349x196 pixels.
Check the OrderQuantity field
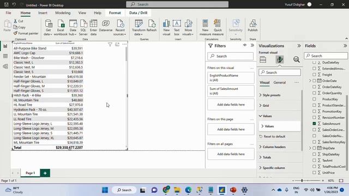pos(314,93)
